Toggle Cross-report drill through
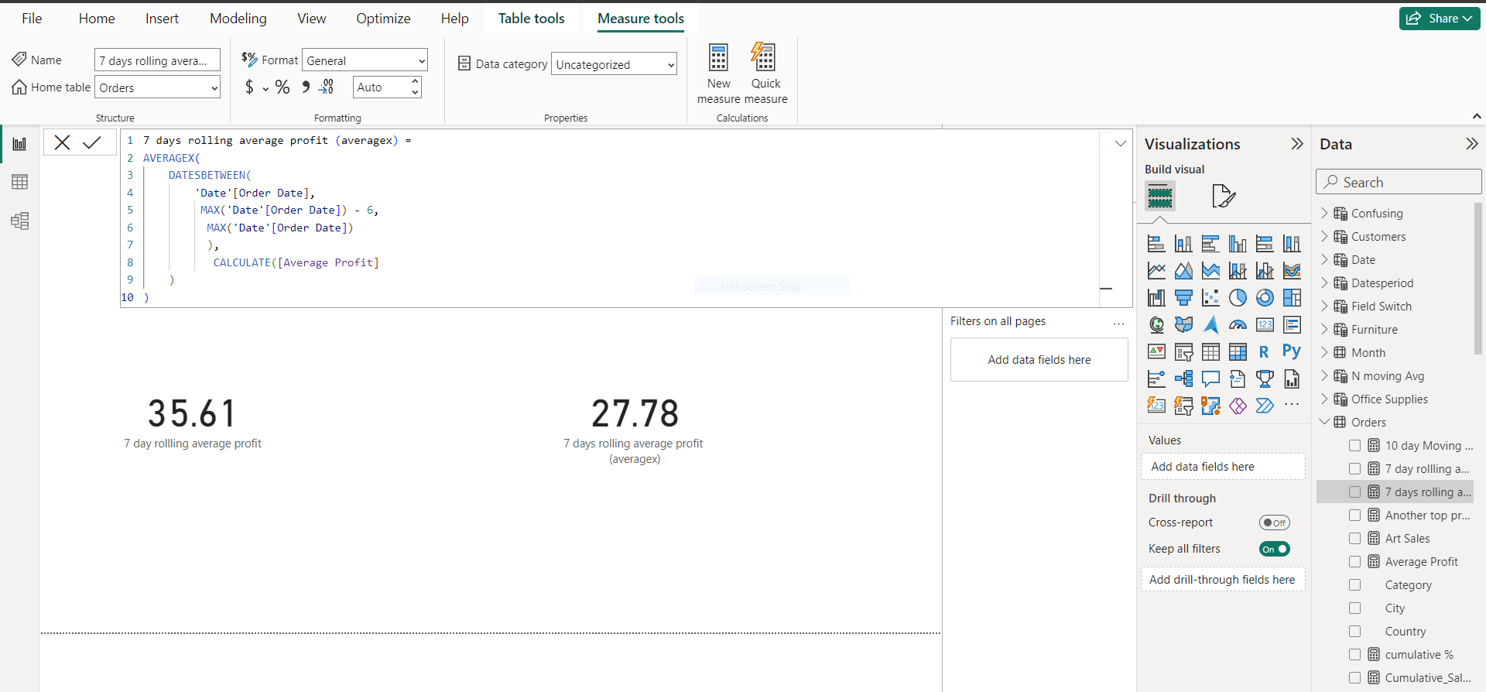 point(1274,522)
